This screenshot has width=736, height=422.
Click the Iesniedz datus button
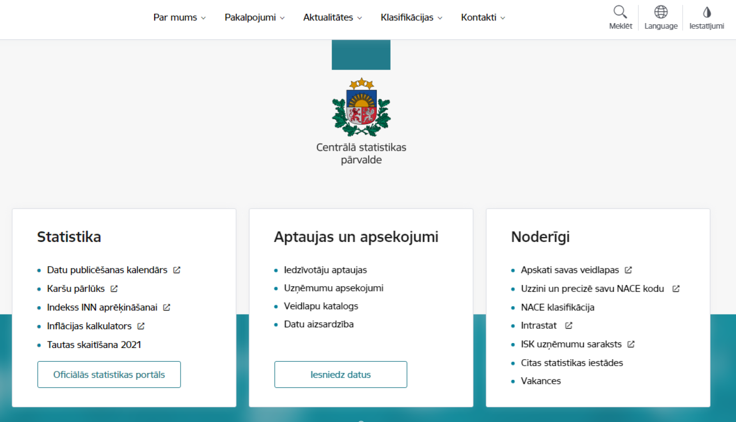[x=341, y=374]
